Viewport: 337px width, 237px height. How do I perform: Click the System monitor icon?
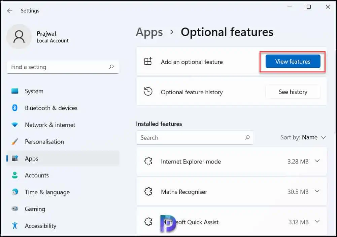coord(15,91)
